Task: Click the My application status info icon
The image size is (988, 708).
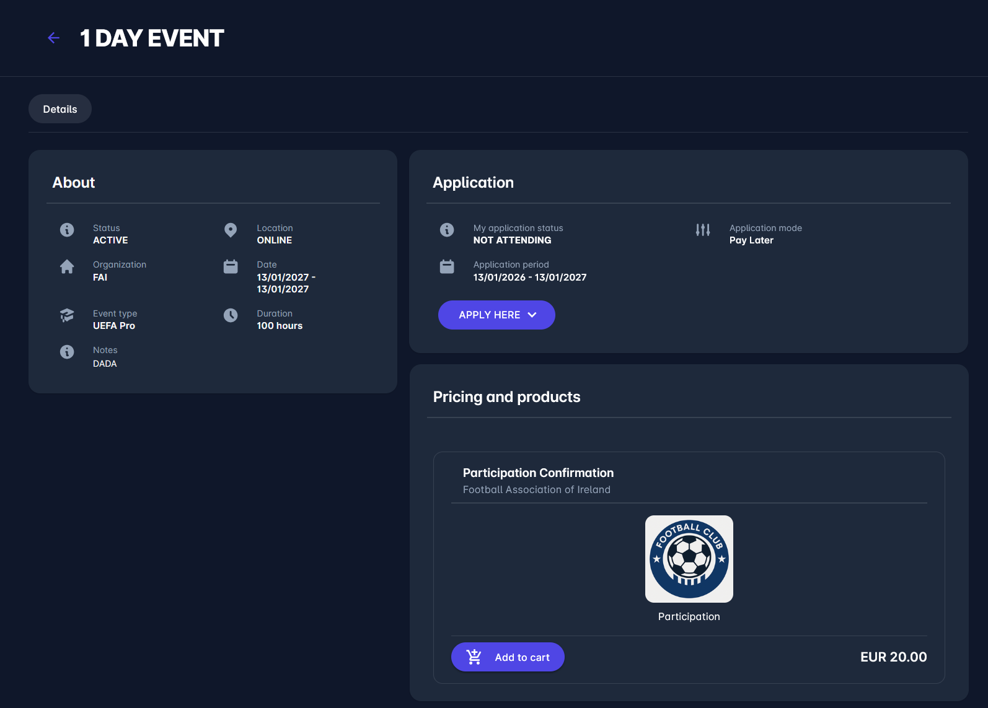Action: coord(447,230)
